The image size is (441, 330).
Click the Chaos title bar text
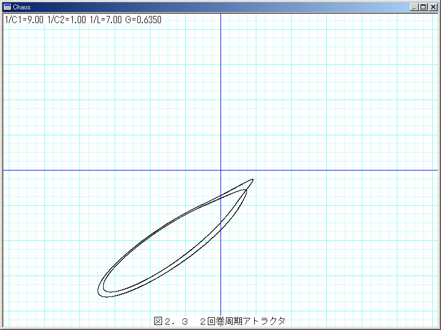[x=21, y=7]
